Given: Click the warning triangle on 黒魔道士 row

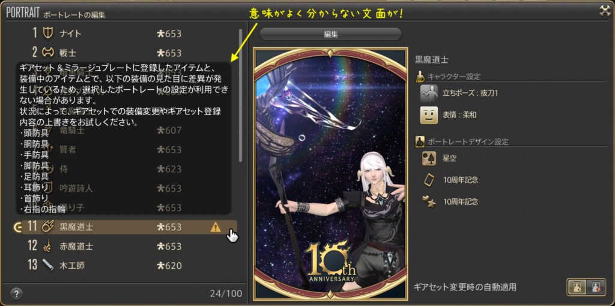Looking at the screenshot, I should (x=216, y=227).
